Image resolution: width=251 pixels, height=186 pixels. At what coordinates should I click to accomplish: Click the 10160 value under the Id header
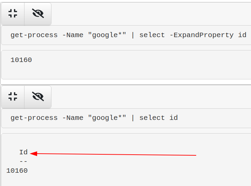17,171
